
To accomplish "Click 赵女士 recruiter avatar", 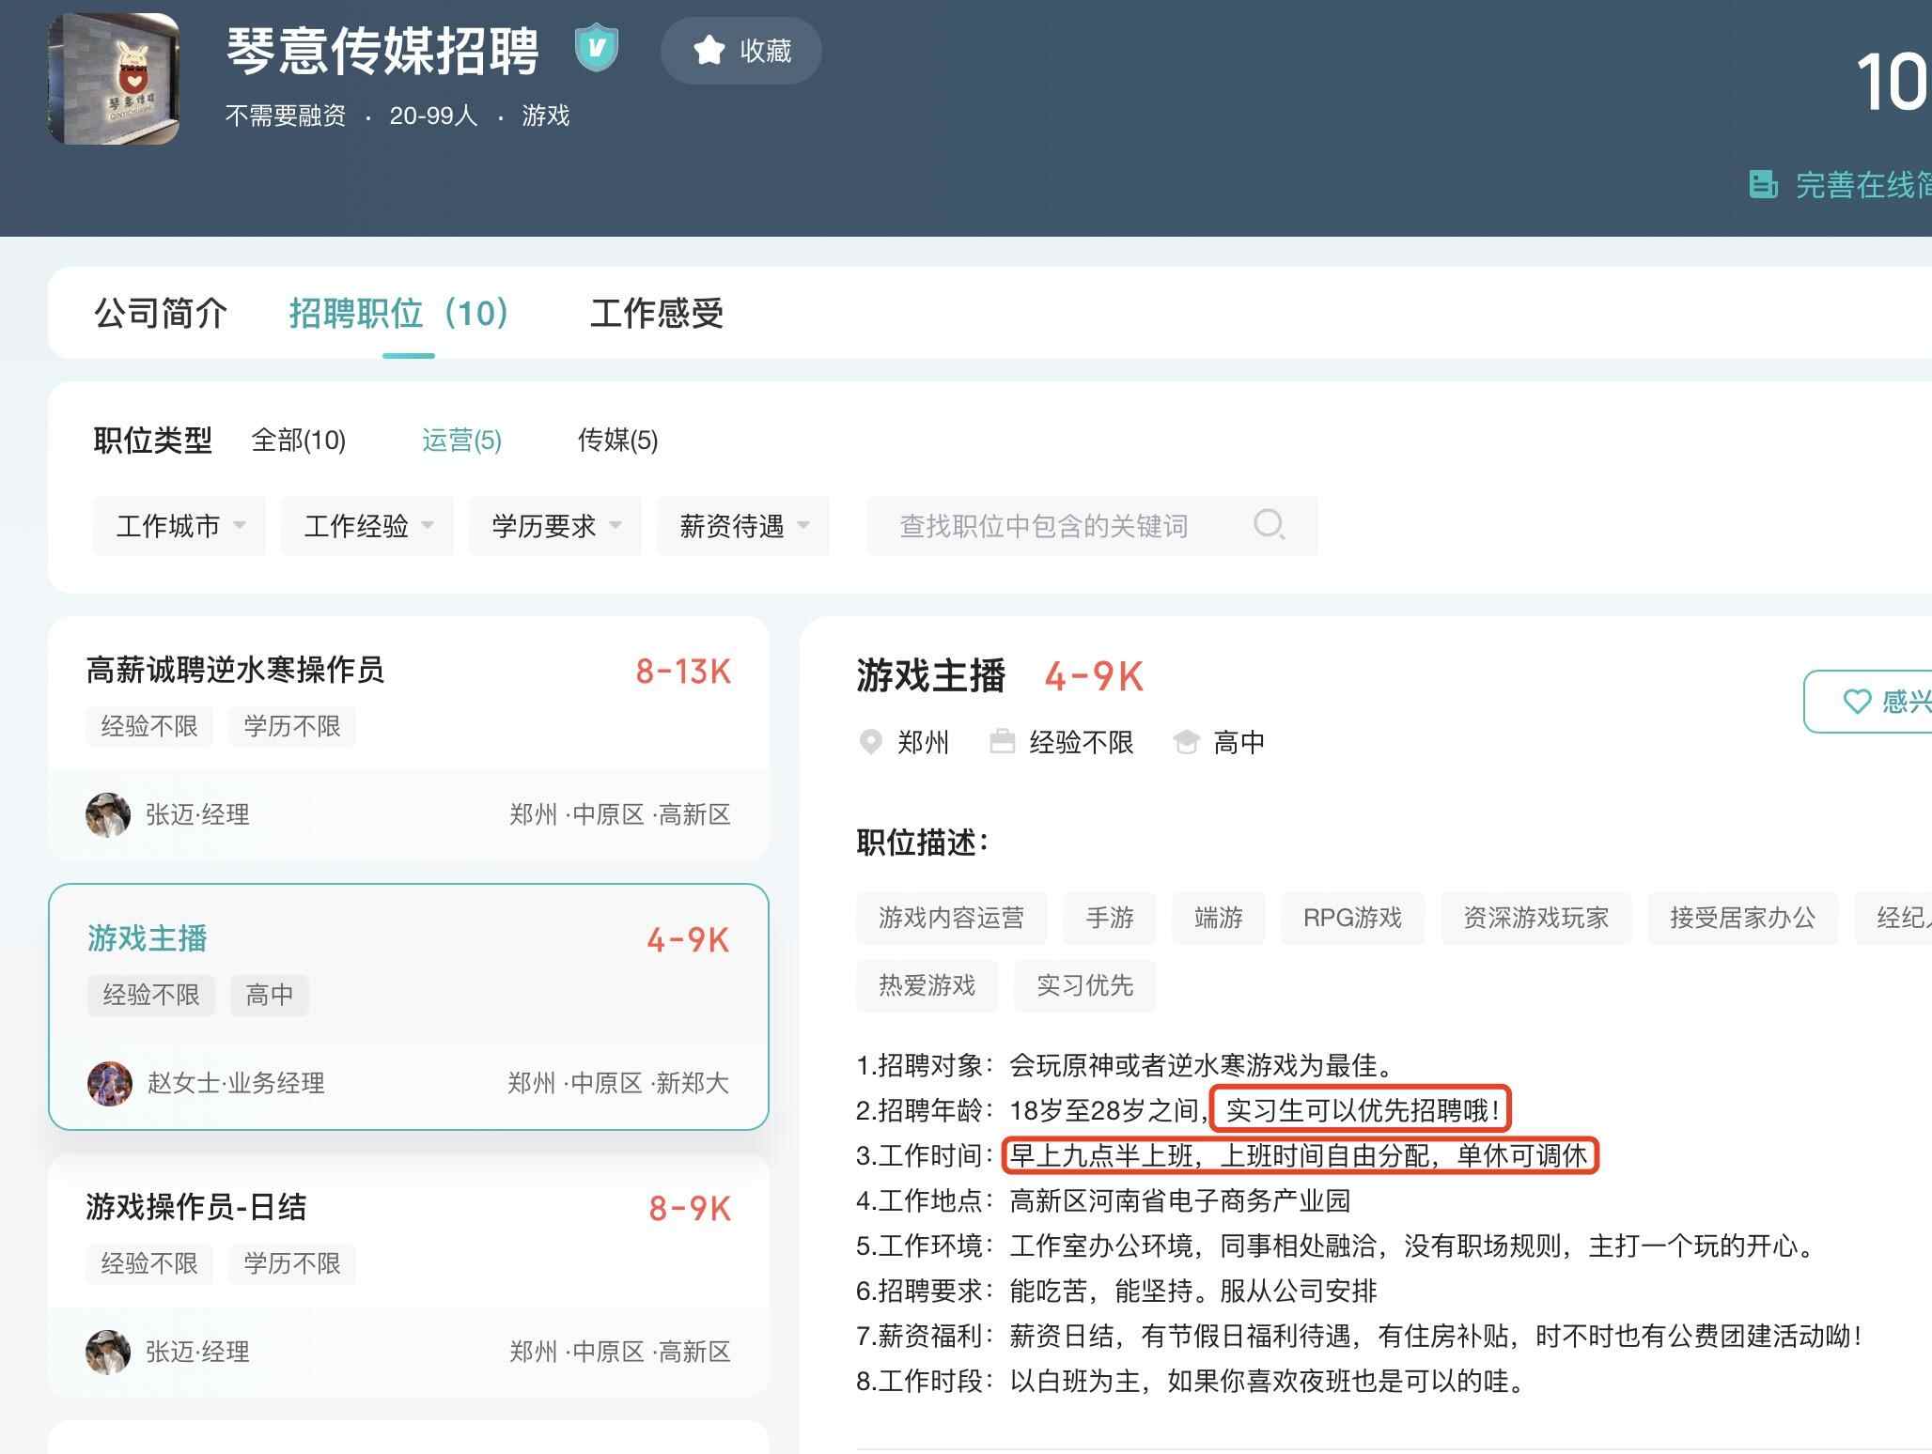I will click(110, 1083).
